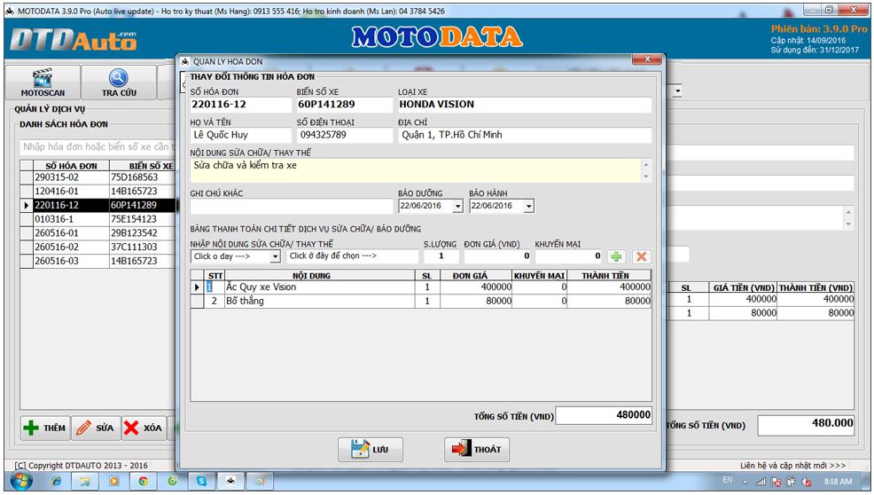This screenshot has height=495, width=874.
Task: Click plate 29B123542 cell
Action: [x=142, y=233]
